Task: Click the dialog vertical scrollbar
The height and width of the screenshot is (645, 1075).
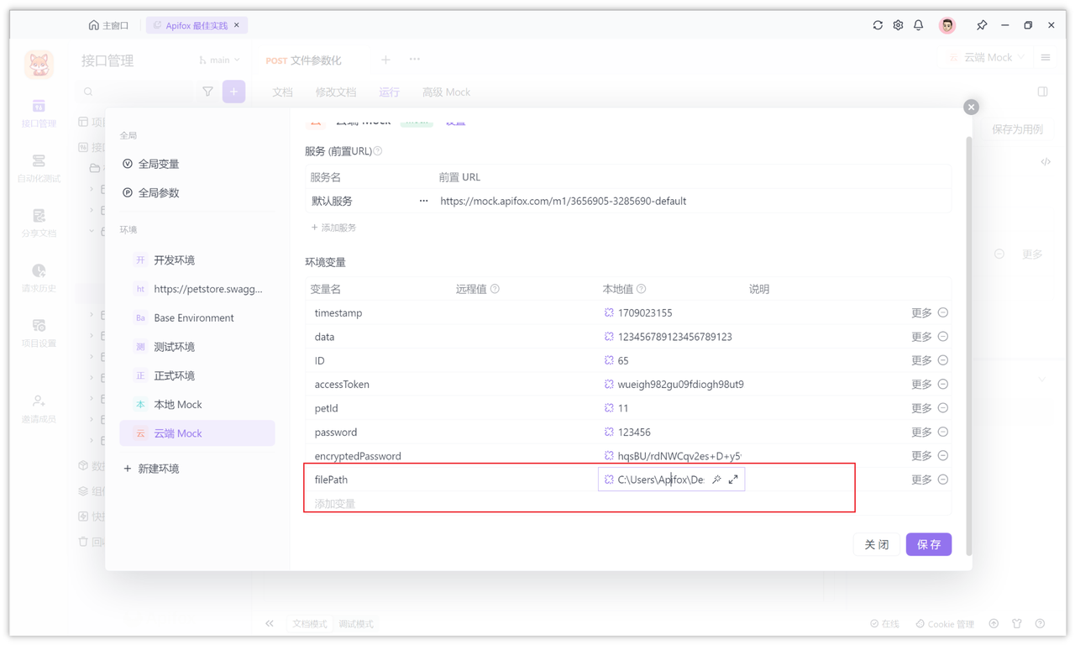Action: (968, 344)
